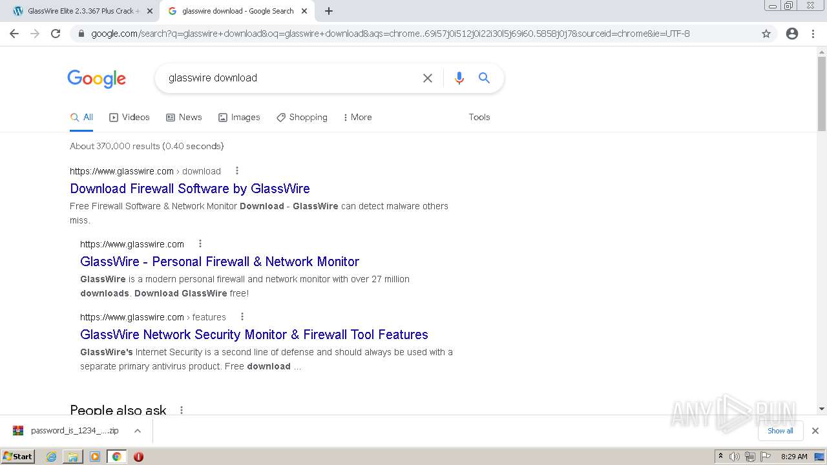This screenshot has width=827, height=465.
Task: Click the address bar URL
Action: tap(390, 34)
